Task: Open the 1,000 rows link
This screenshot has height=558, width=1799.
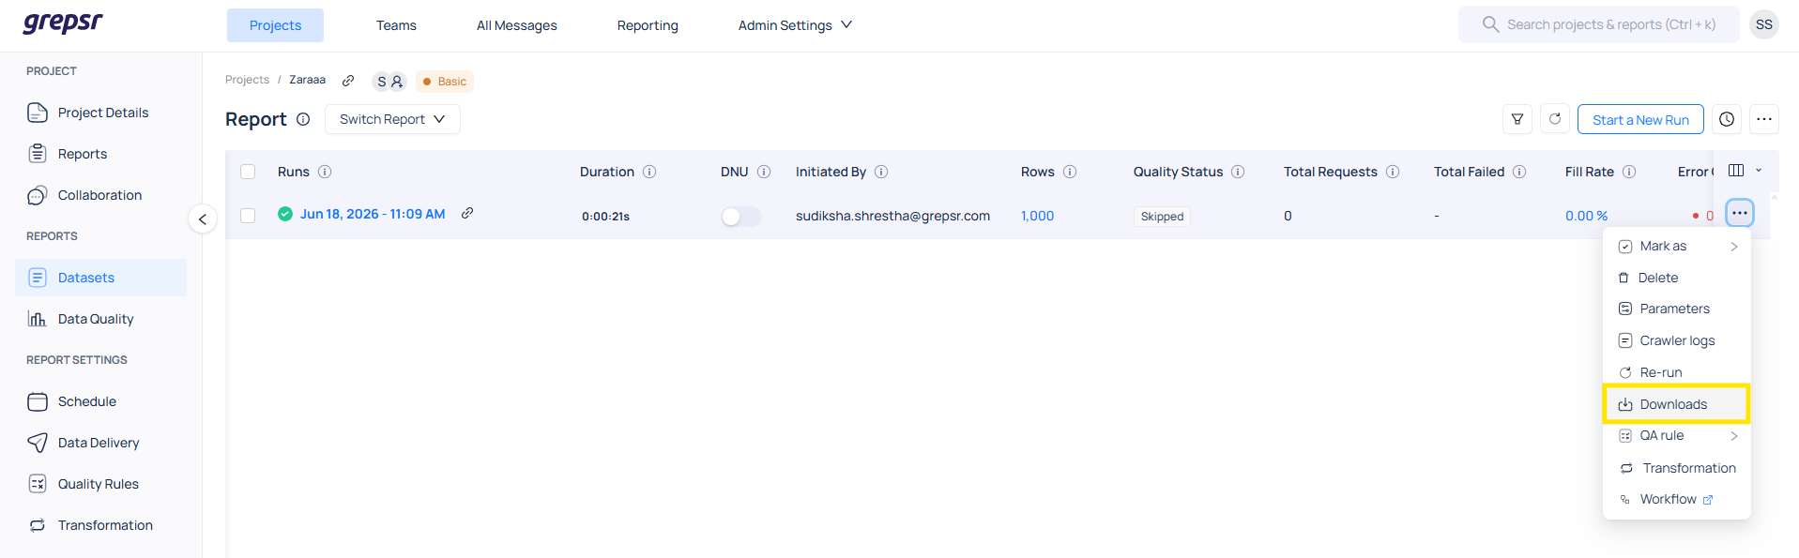Action: (x=1037, y=216)
